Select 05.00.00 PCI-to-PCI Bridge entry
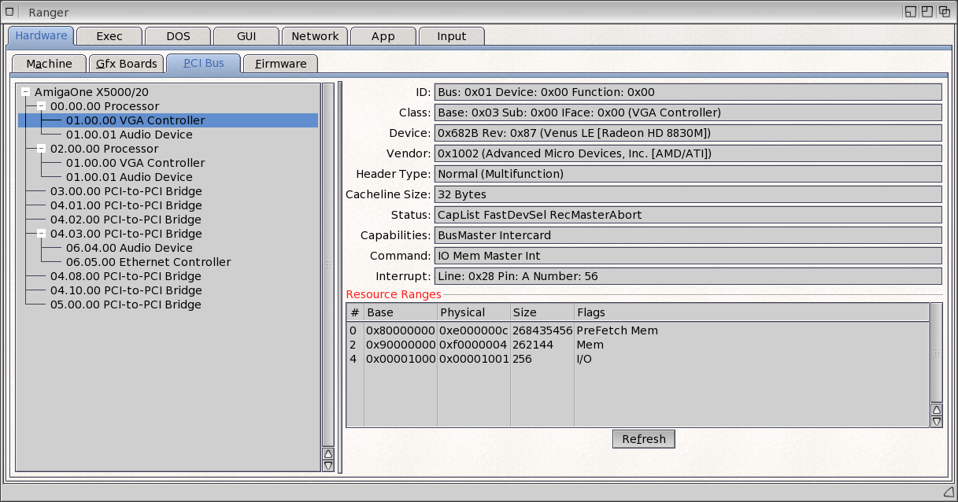The image size is (958, 502). tap(125, 305)
